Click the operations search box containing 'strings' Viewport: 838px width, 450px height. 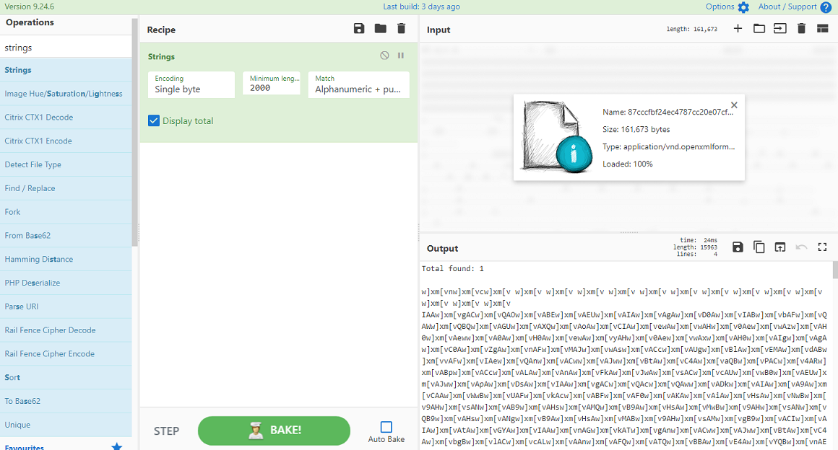pyautogui.click(x=66, y=48)
